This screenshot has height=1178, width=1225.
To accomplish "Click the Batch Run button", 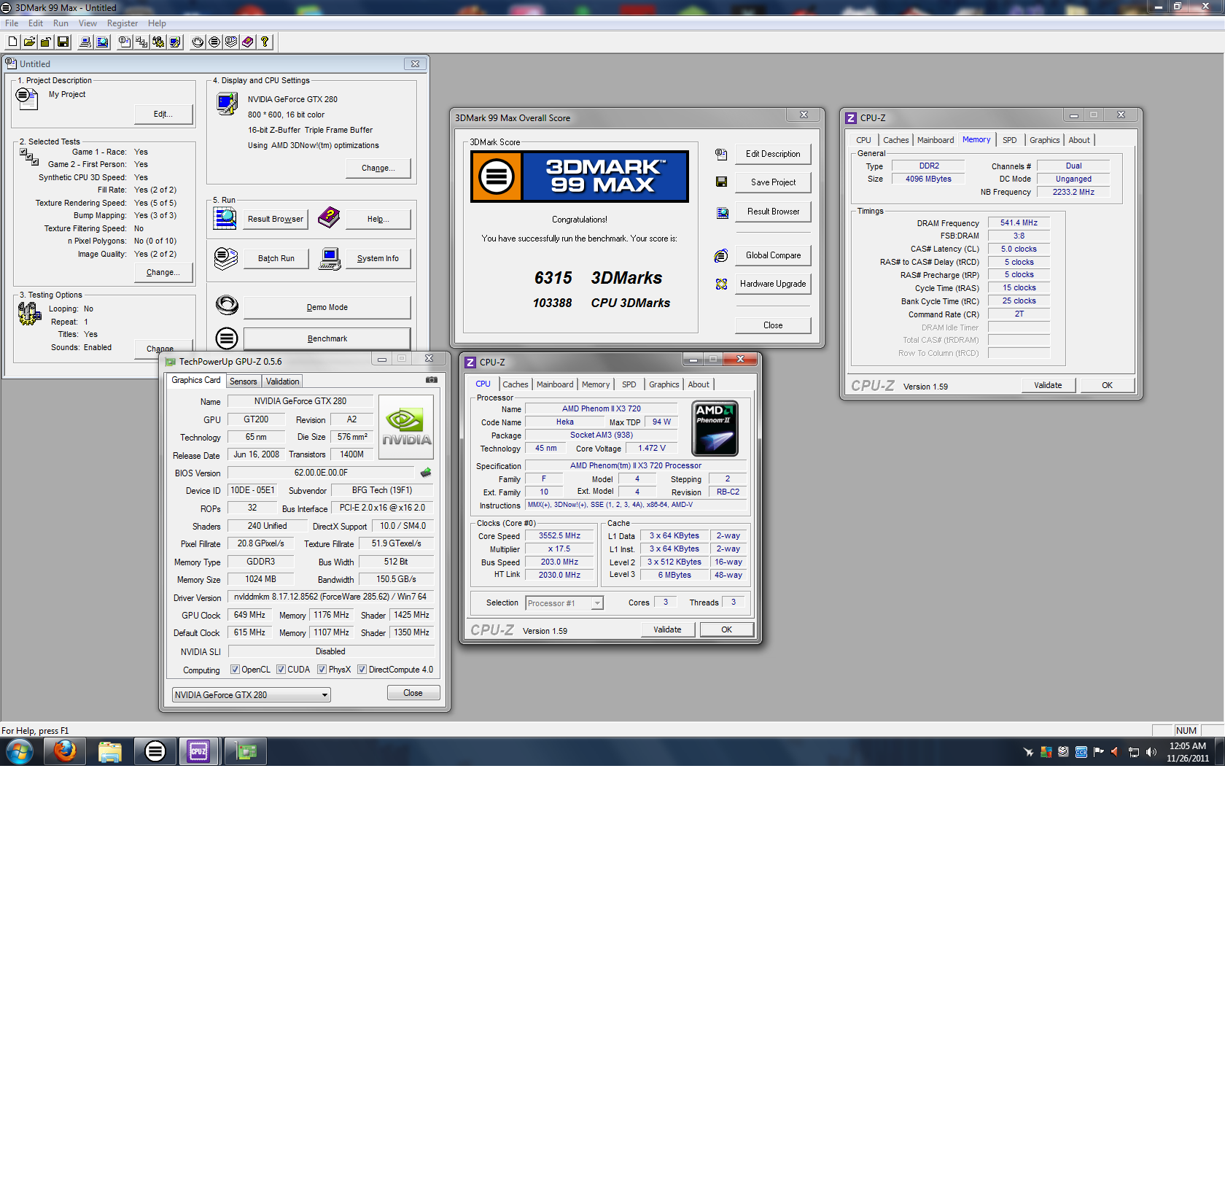I will pyautogui.click(x=276, y=258).
